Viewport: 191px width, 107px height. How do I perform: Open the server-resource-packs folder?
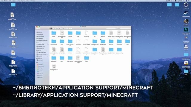pyautogui.click(x=70, y=41)
